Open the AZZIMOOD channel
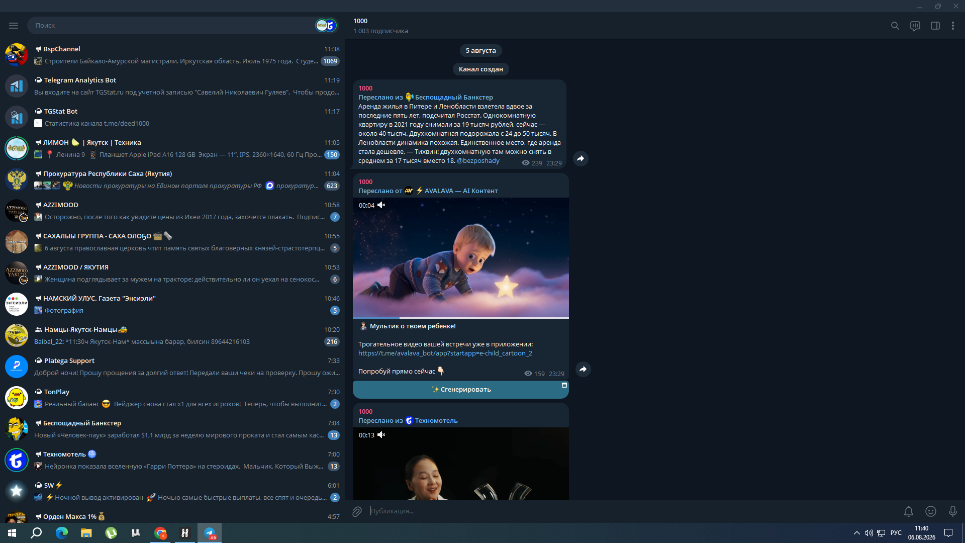This screenshot has width=965, height=543. [x=172, y=211]
